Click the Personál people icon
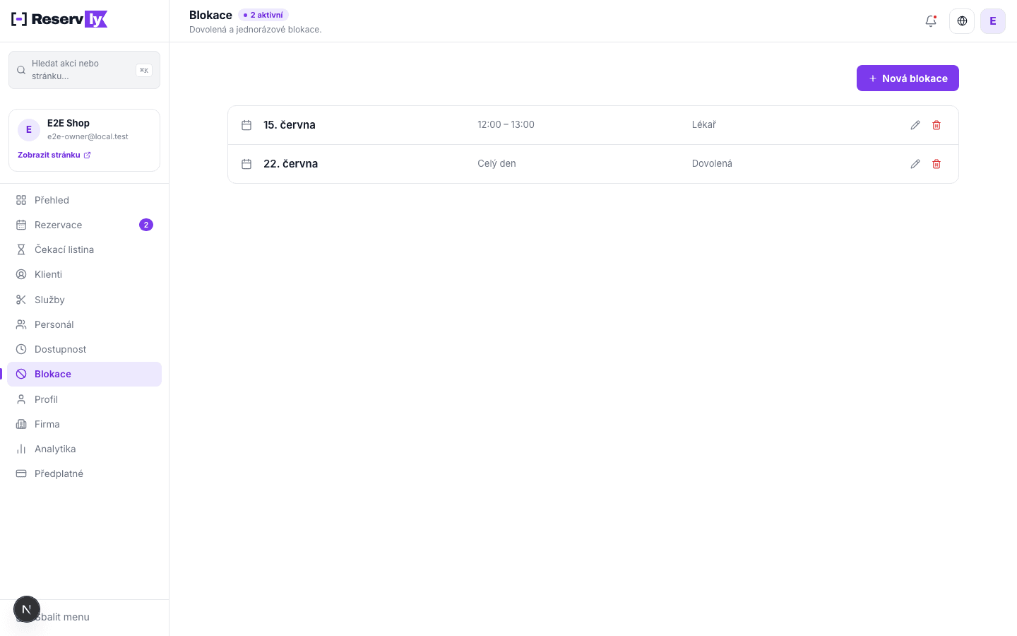 pos(21,324)
